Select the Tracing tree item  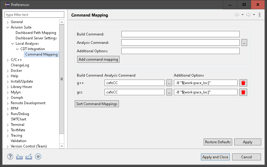pos(16,135)
